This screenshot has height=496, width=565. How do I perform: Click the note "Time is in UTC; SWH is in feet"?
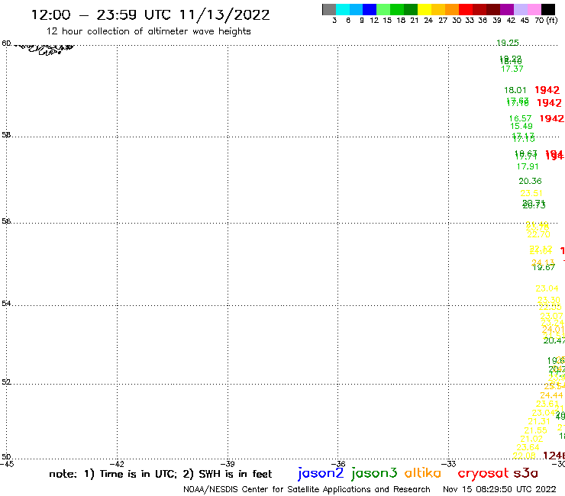[x=160, y=474]
